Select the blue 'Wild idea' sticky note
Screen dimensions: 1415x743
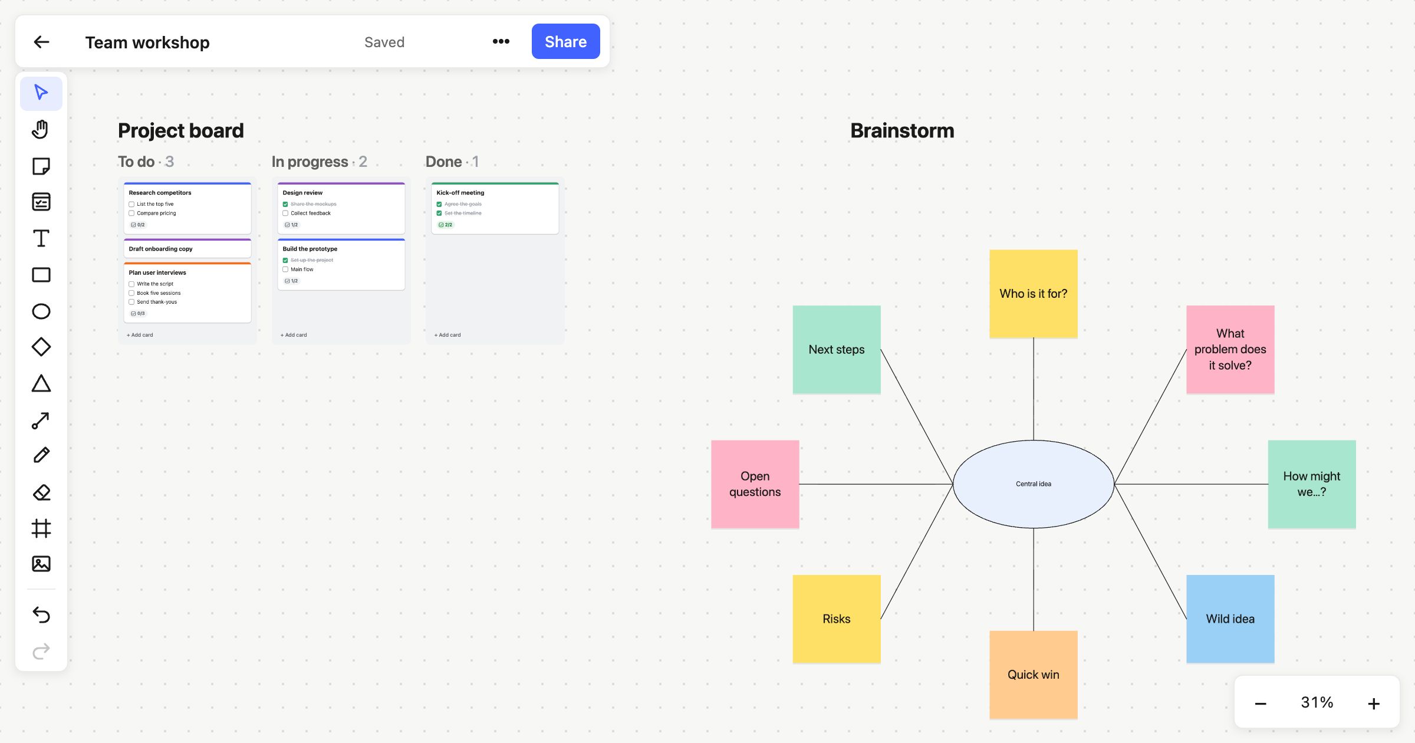[1230, 619]
